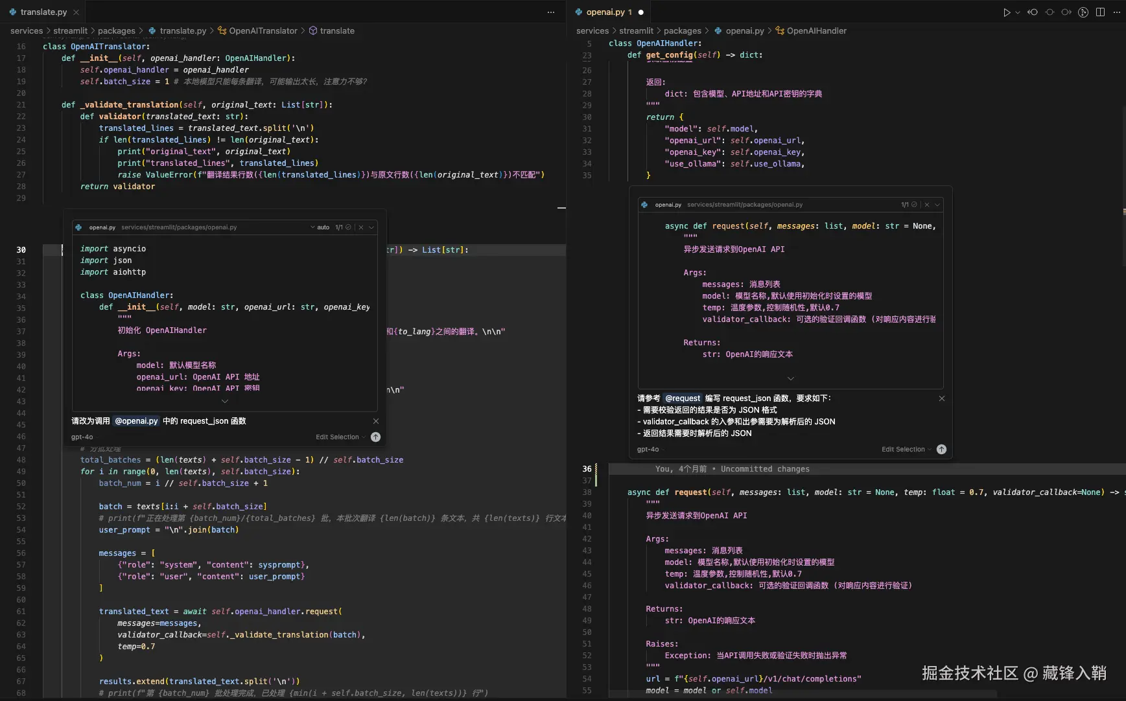Open more actions in left editor group

pos(551,12)
